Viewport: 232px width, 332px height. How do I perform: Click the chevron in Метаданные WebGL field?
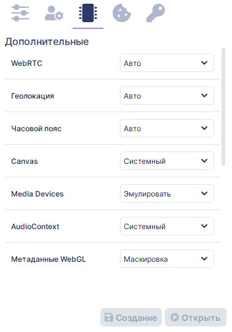pos(204,259)
